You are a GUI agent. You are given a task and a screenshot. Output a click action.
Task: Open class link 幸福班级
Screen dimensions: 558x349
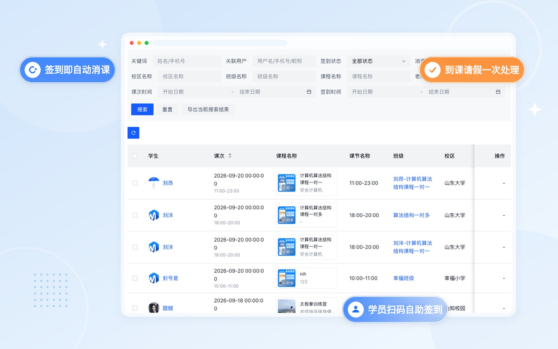[x=404, y=278]
